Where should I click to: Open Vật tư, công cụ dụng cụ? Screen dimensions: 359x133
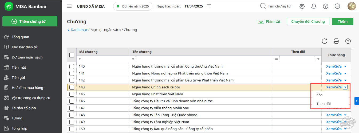tap(31, 98)
